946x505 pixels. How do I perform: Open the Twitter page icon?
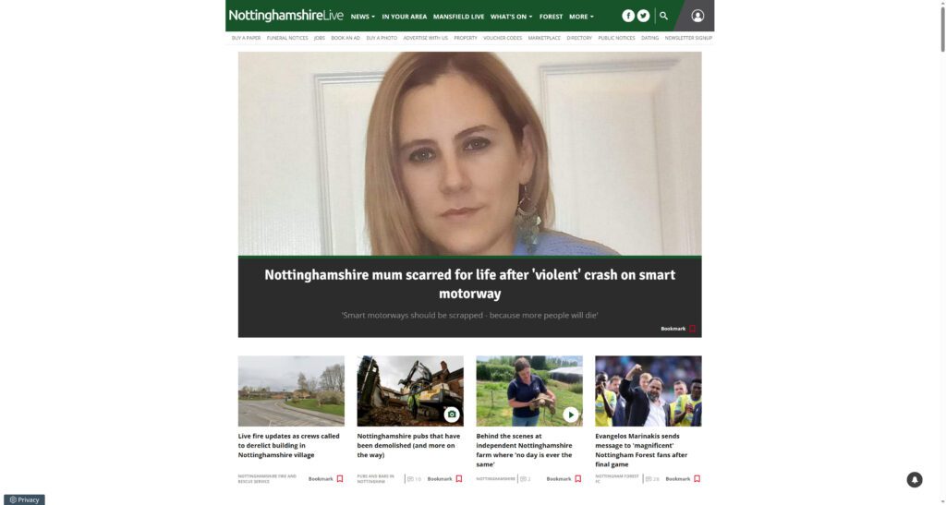pos(644,17)
